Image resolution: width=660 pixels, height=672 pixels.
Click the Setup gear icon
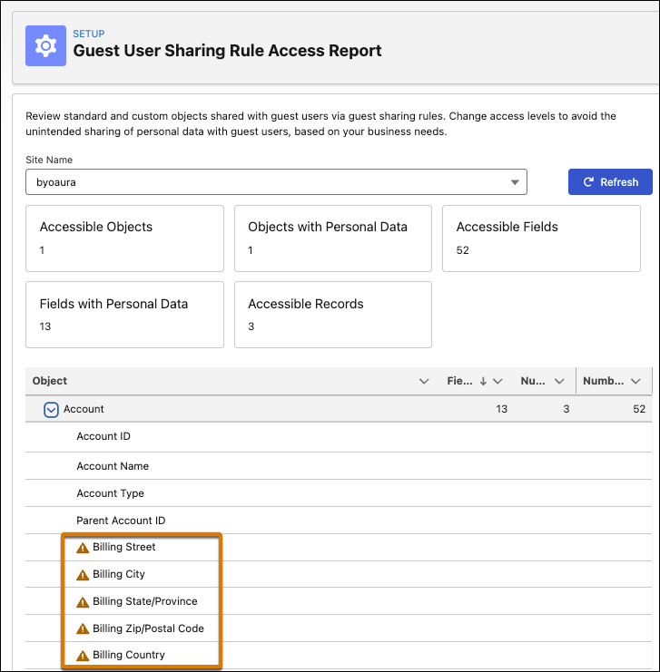point(45,46)
